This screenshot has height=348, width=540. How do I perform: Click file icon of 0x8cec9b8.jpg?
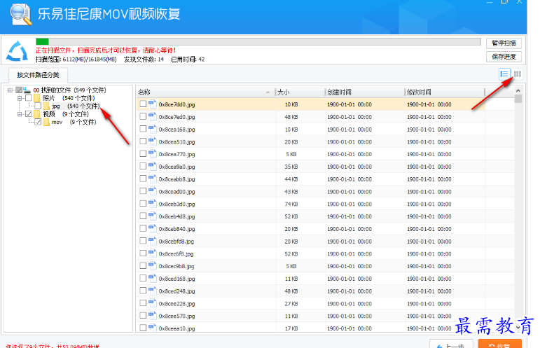(x=152, y=266)
